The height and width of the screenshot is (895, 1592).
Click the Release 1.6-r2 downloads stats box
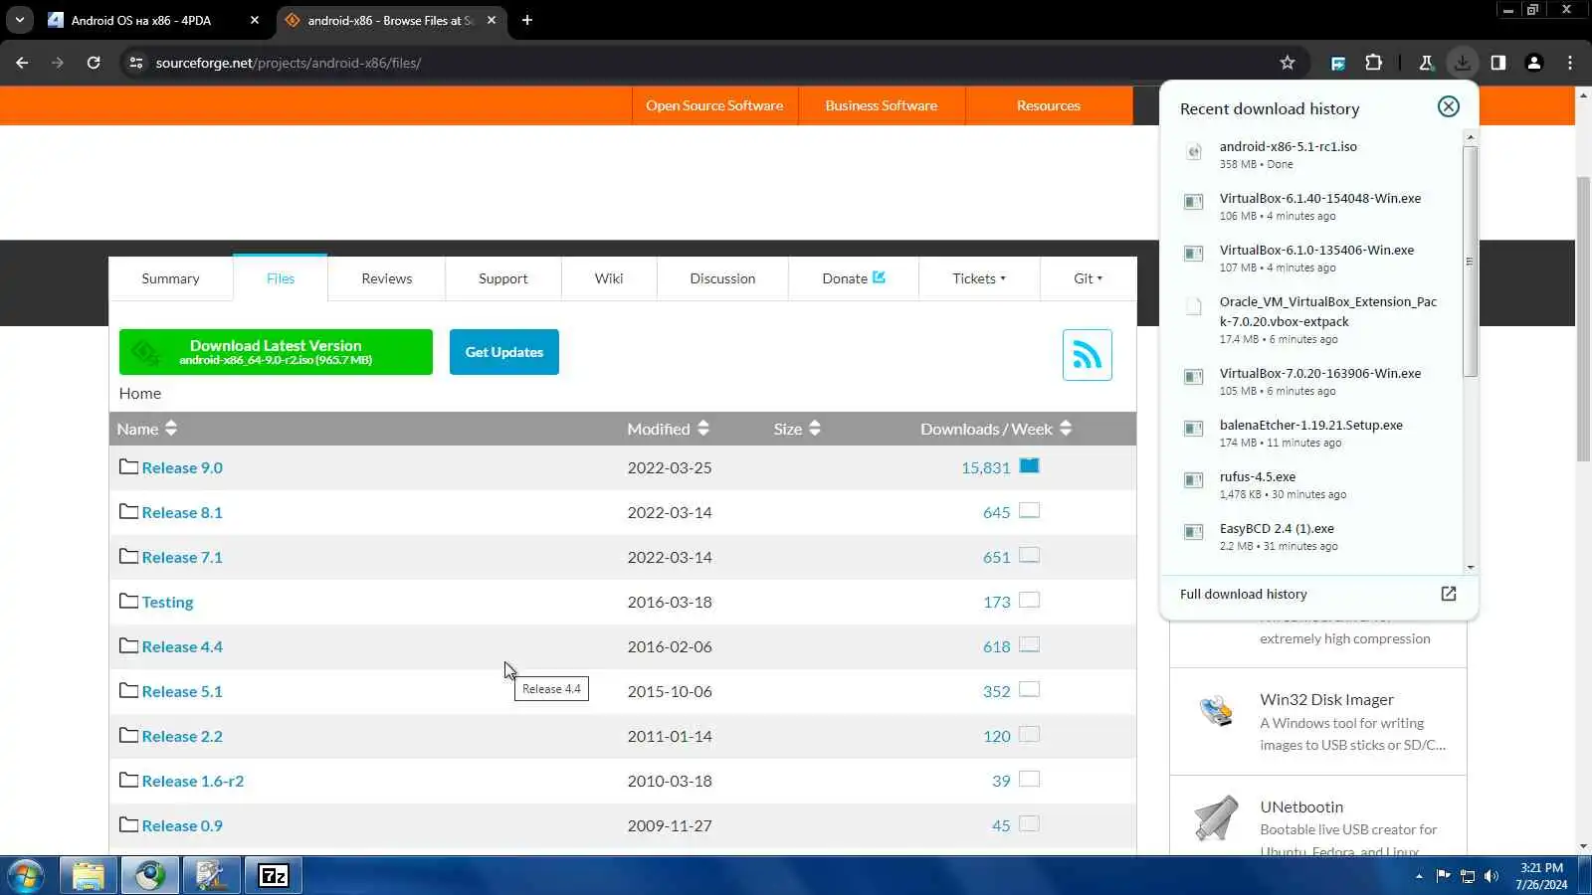[1030, 779]
